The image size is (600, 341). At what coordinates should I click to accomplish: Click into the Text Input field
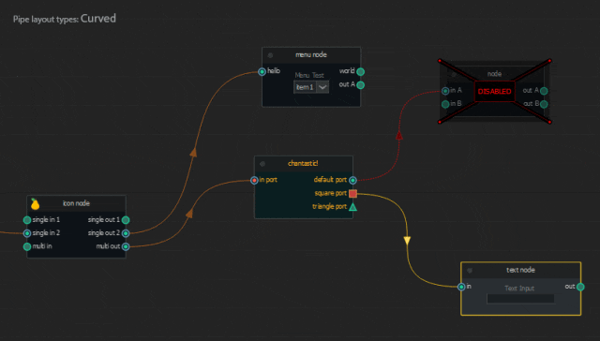pyautogui.click(x=520, y=299)
